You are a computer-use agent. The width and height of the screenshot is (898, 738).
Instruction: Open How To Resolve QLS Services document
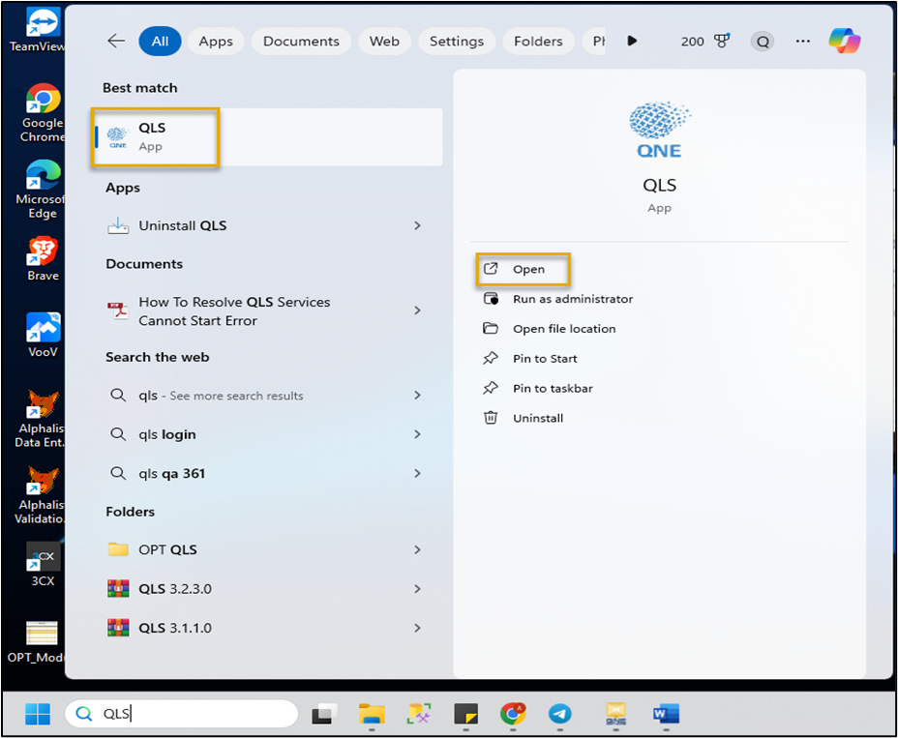pos(234,310)
